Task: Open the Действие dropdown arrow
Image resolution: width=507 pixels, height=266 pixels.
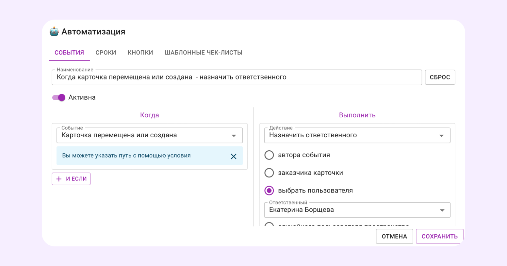Action: tap(441, 136)
